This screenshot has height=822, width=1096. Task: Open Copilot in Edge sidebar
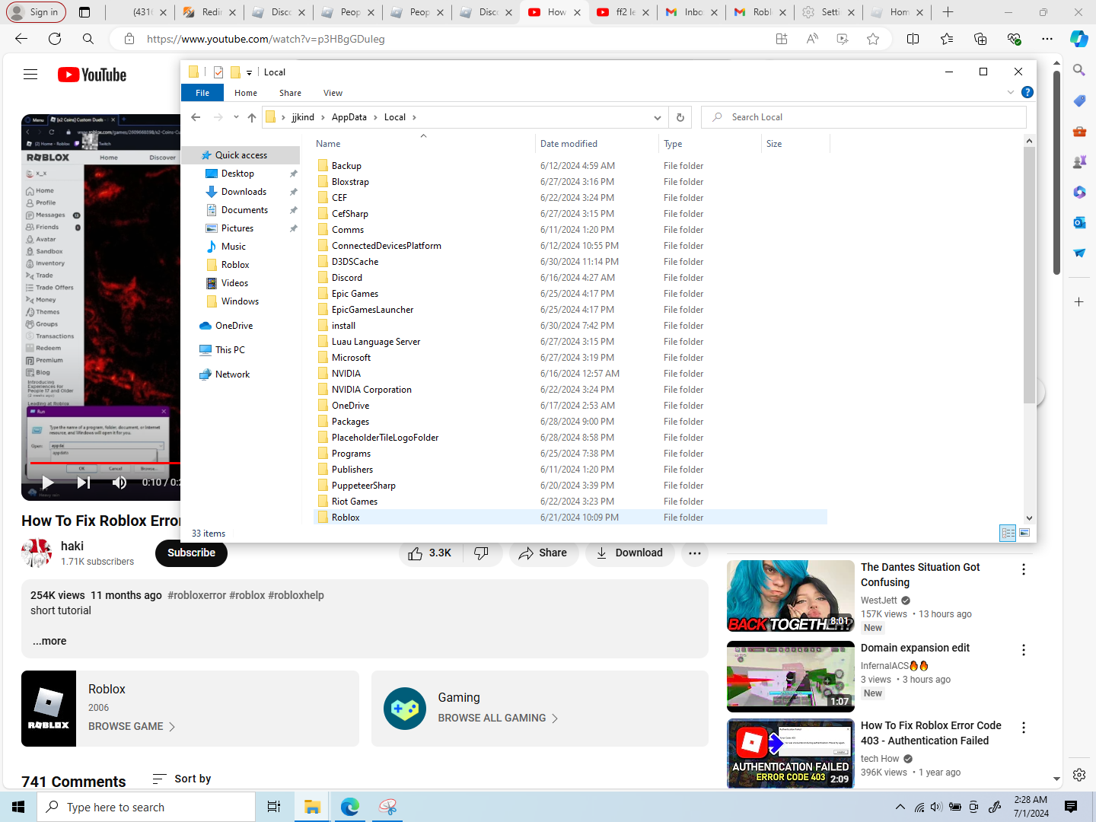pyautogui.click(x=1078, y=39)
